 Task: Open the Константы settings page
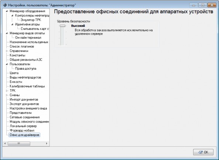[x=17, y=55]
